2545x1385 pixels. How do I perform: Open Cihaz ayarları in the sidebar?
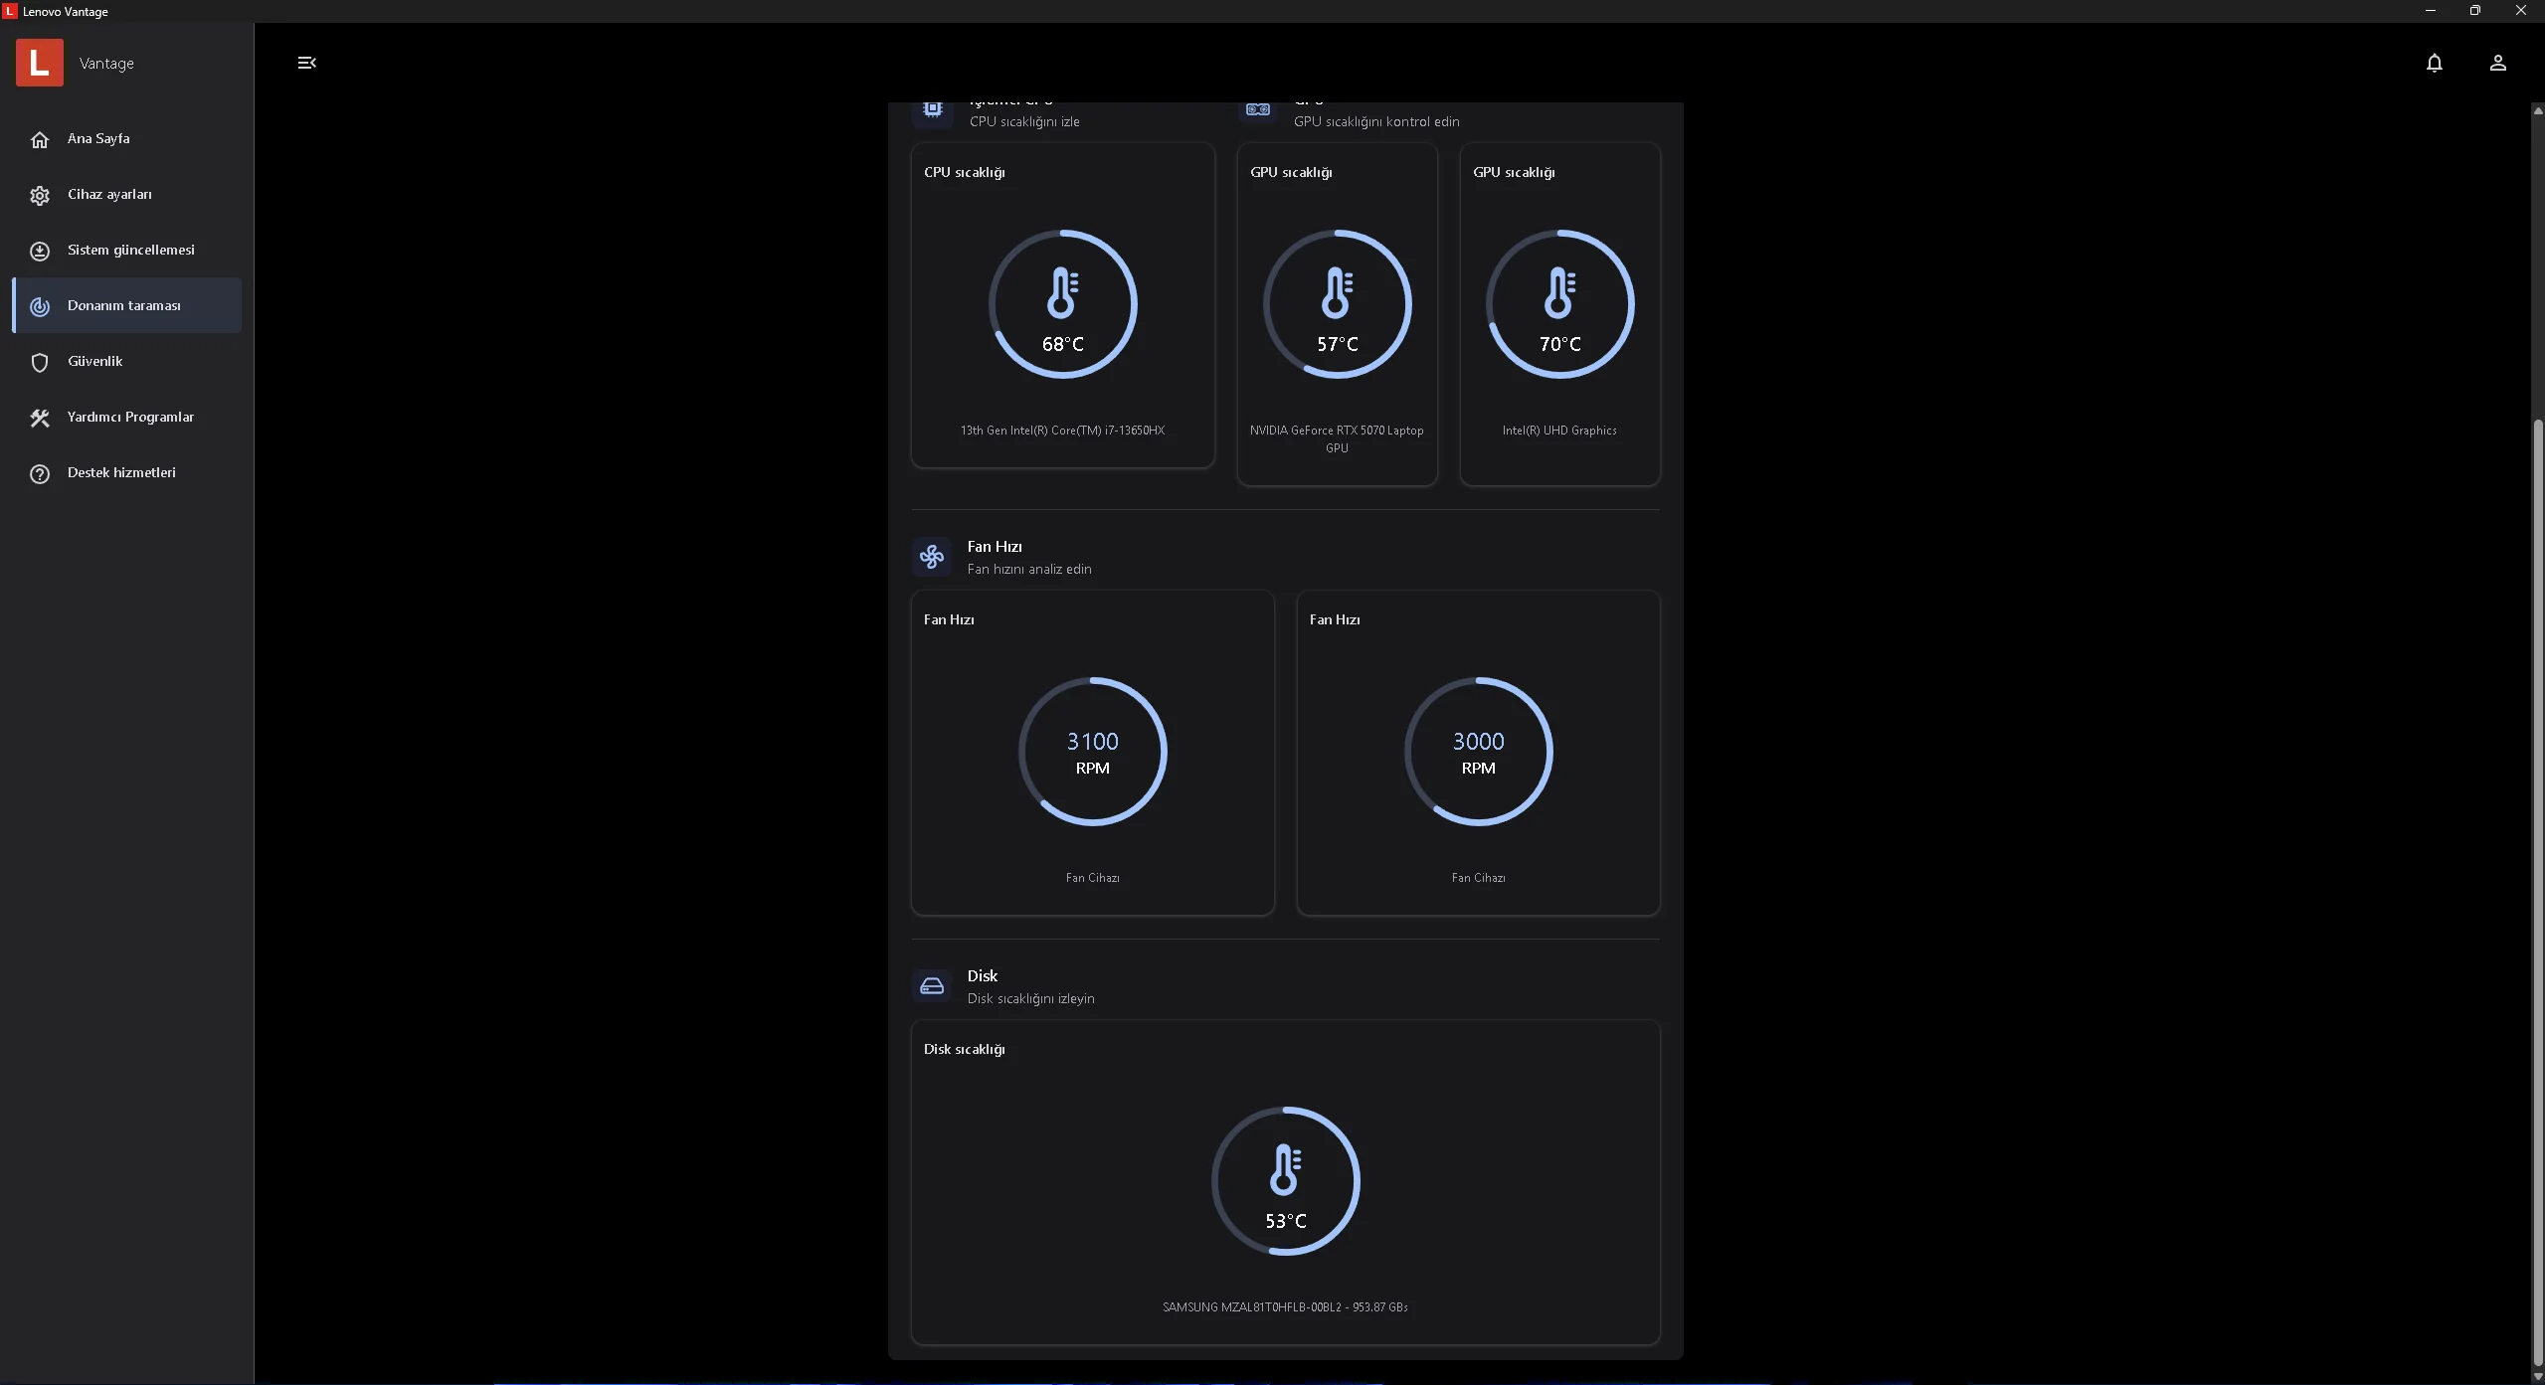(x=109, y=194)
